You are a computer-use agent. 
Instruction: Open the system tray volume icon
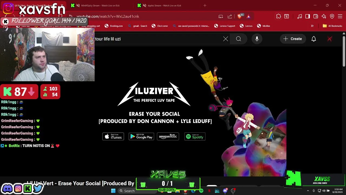(x=324, y=191)
